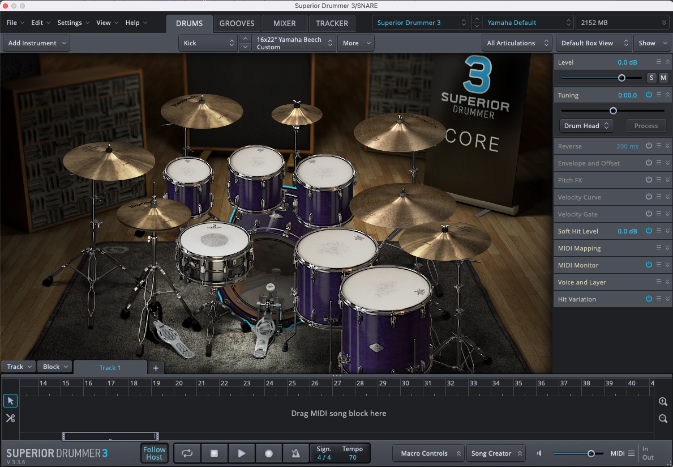Select the arrow pointer tool
This screenshot has height=467, width=673.
10,401
